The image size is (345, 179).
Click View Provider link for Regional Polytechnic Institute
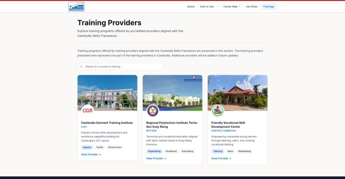tap(156, 159)
